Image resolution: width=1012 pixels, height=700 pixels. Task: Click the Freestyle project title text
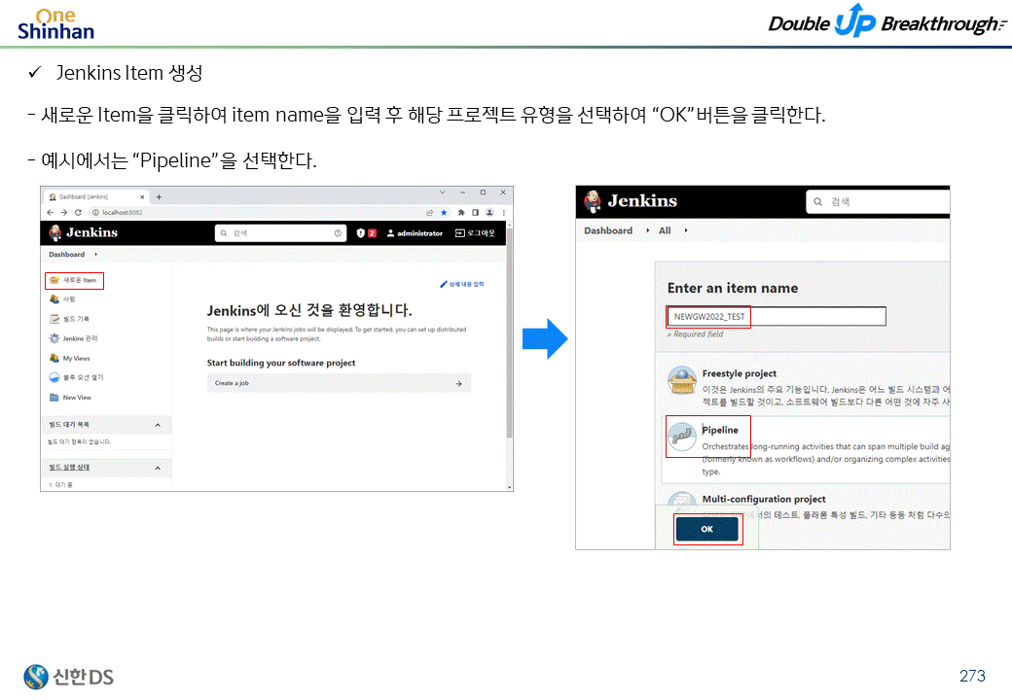[x=739, y=374]
